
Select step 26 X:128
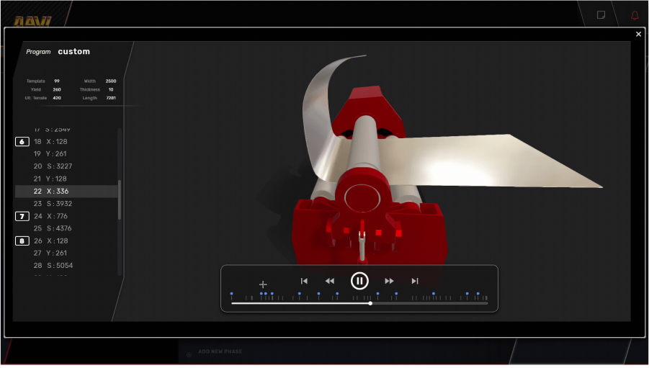point(66,241)
